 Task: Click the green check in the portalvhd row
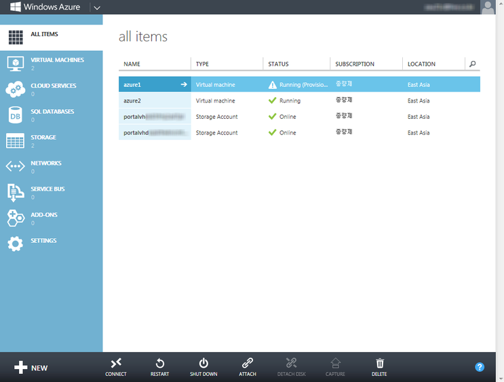[272, 132]
